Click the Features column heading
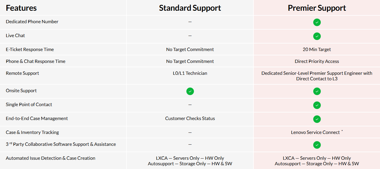The width and height of the screenshot is (380, 169). 21,8
